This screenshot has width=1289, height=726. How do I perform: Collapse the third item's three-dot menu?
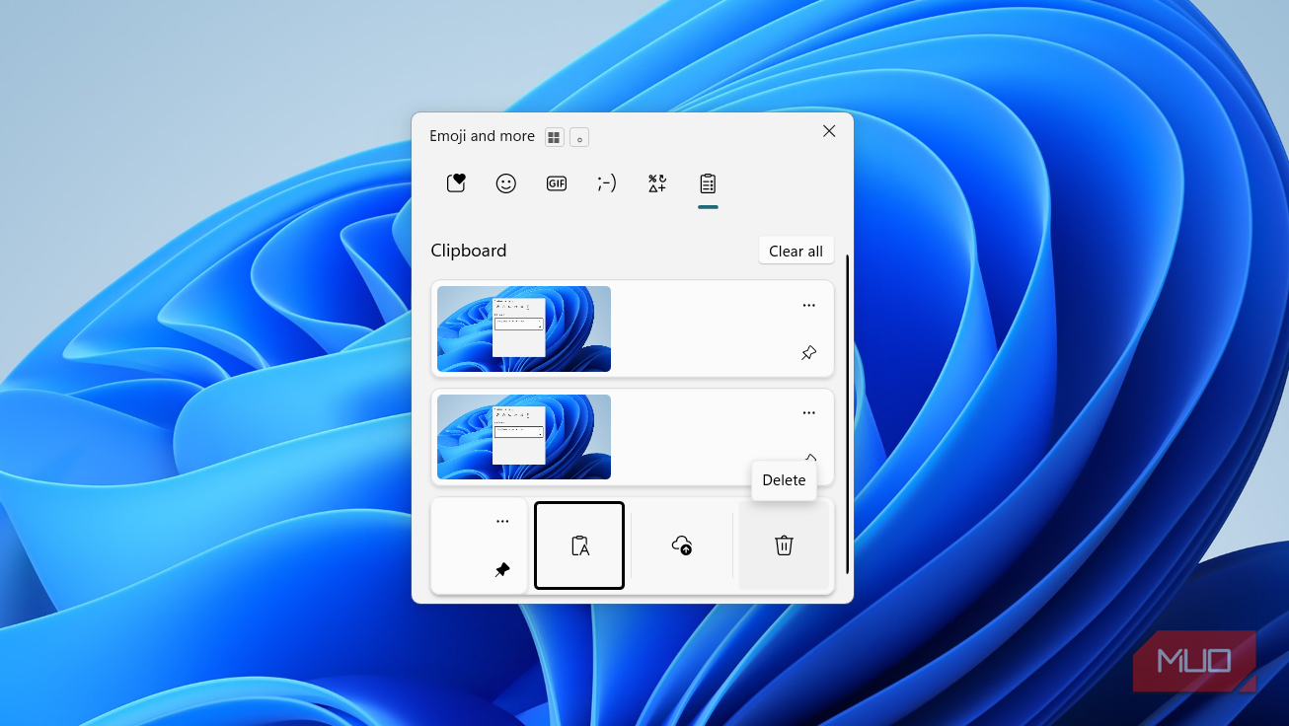(x=502, y=521)
